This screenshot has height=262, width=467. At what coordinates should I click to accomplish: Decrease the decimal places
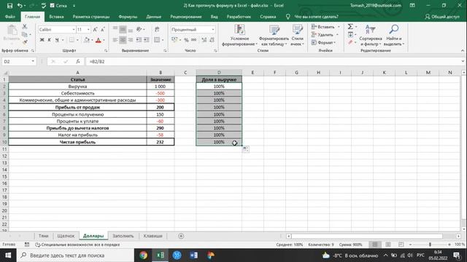(x=212, y=40)
